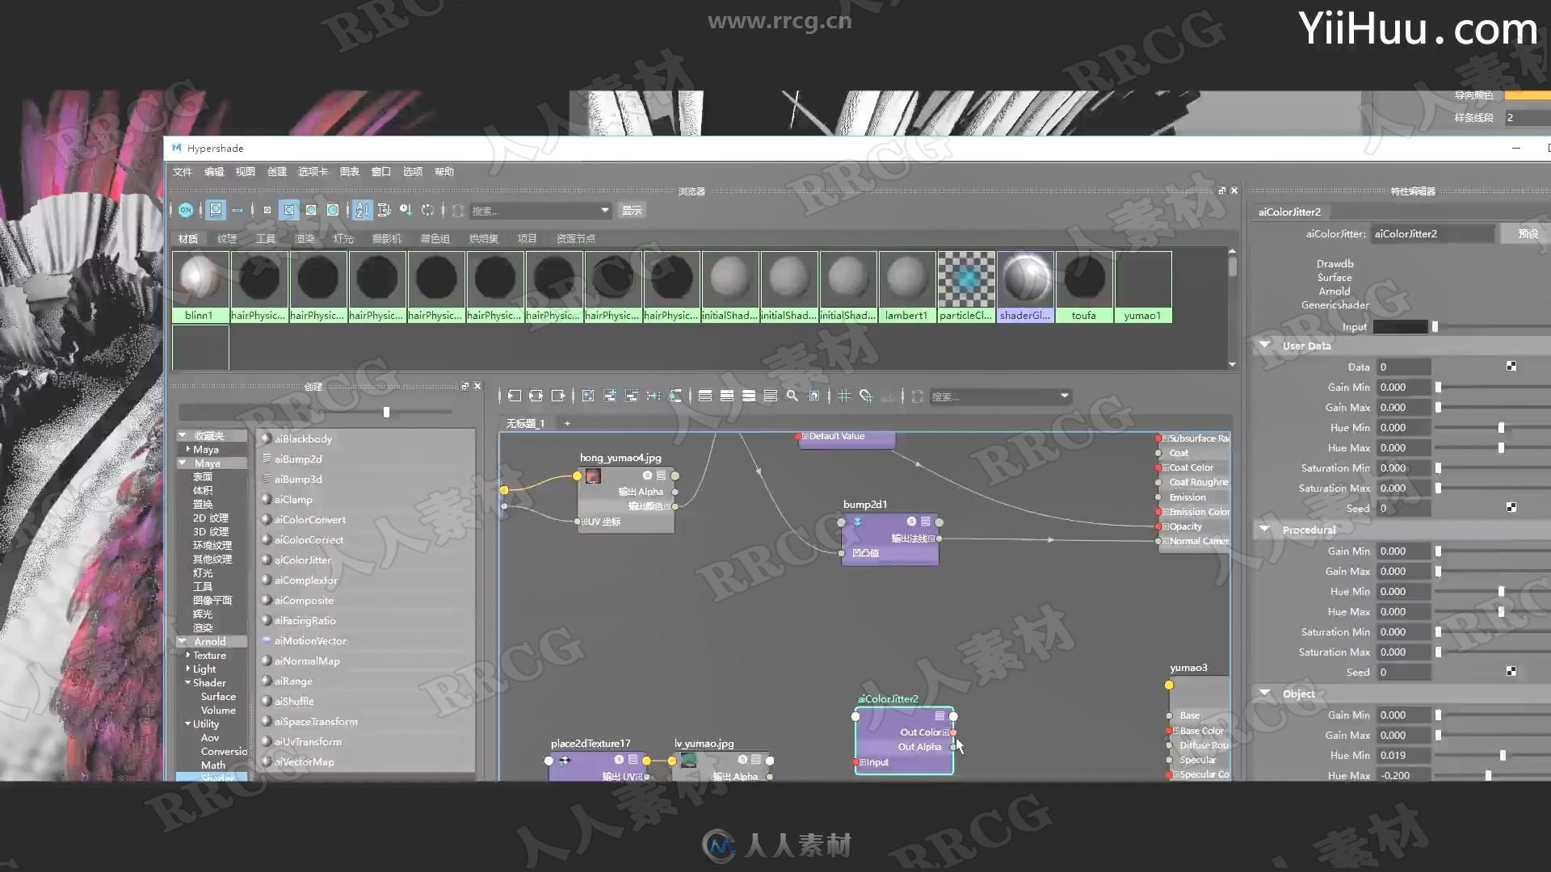Select the toufa material swatch

pos(1083,287)
